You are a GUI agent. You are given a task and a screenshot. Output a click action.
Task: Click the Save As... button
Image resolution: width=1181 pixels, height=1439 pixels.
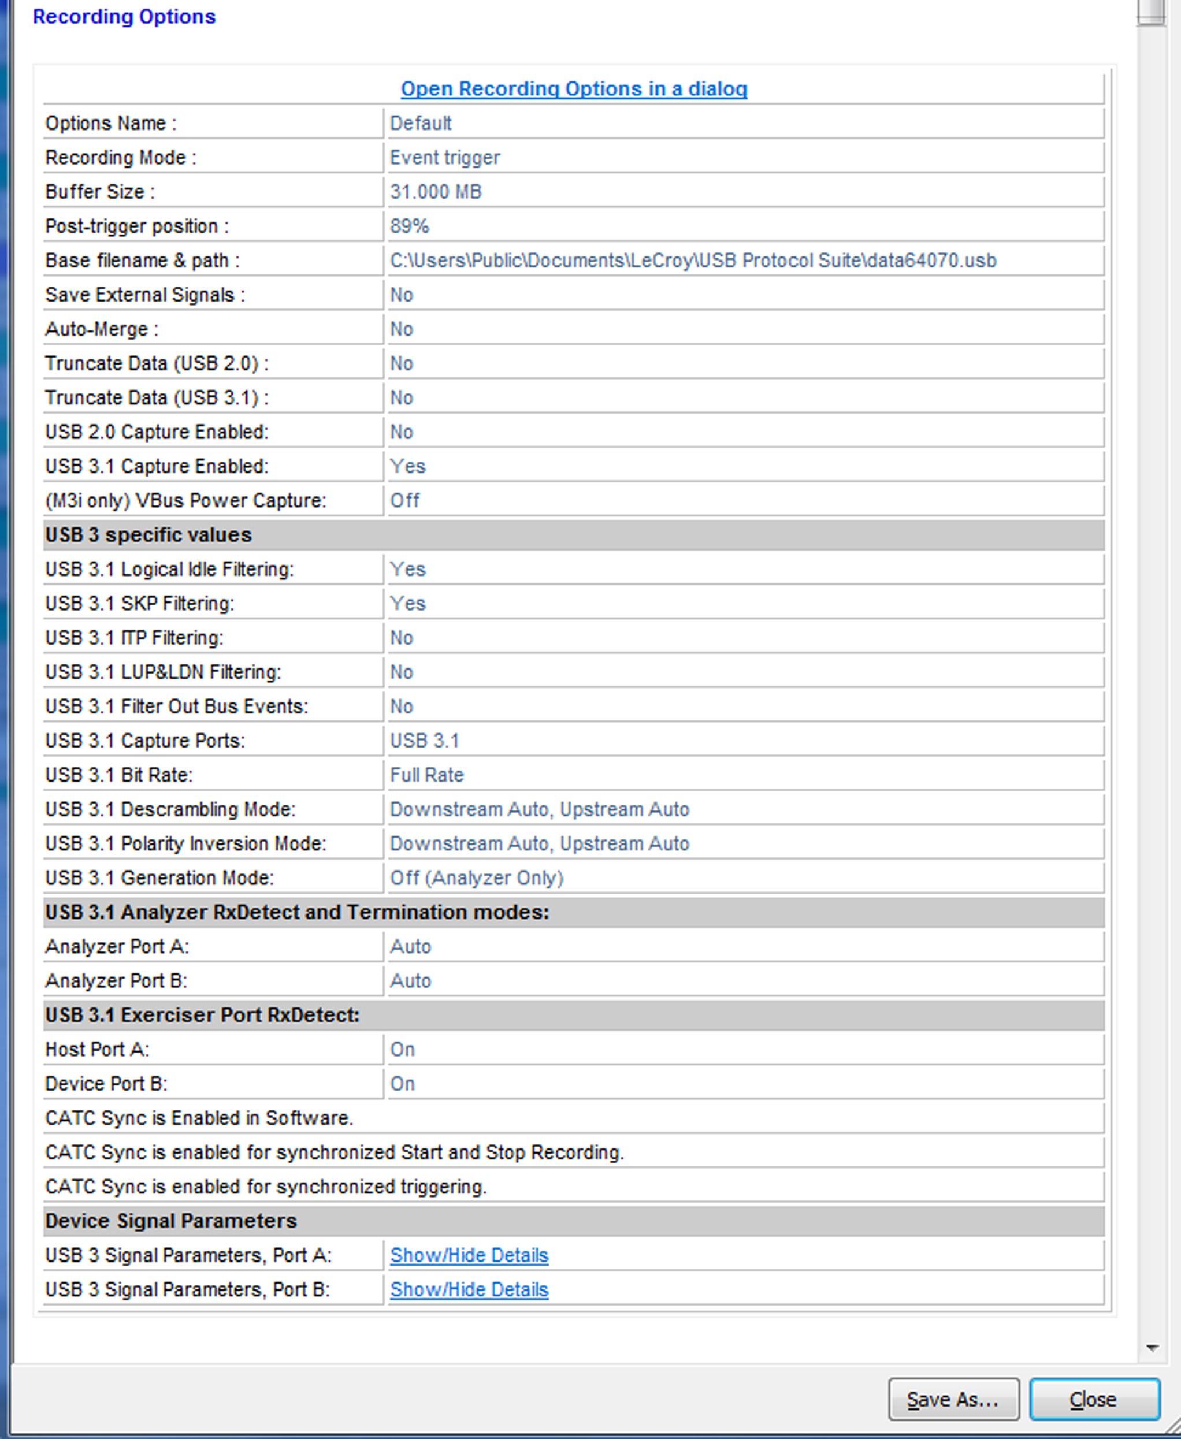click(x=953, y=1399)
